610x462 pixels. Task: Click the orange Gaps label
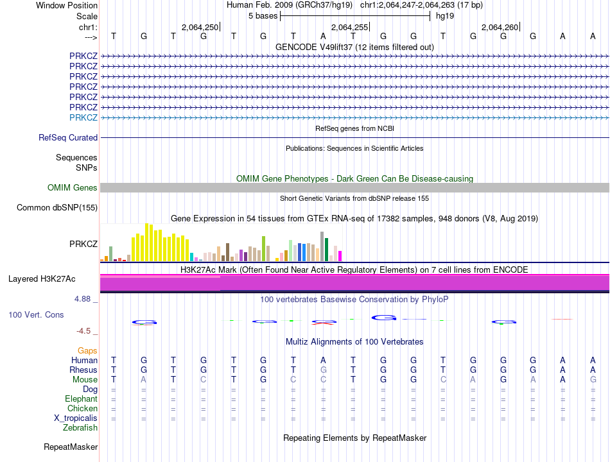coord(87,350)
